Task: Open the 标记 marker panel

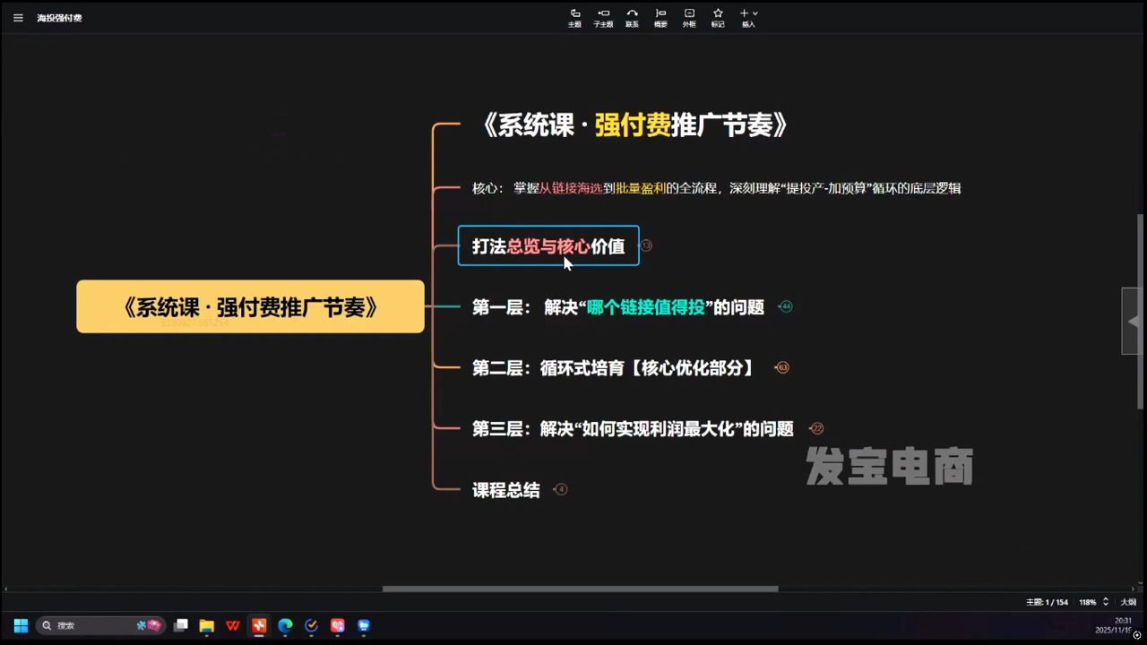Action: pyautogui.click(x=718, y=16)
